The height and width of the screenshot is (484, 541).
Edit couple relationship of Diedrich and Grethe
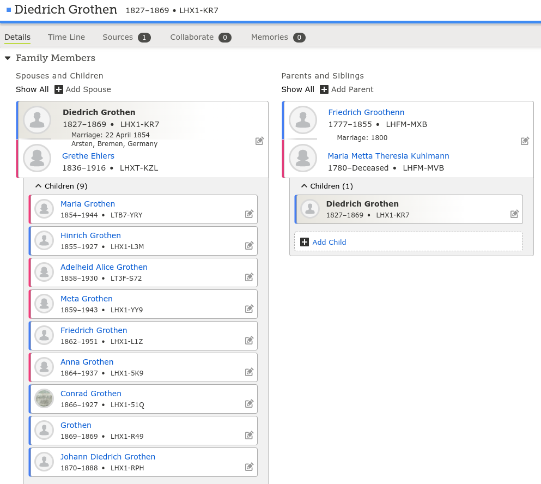pos(260,141)
